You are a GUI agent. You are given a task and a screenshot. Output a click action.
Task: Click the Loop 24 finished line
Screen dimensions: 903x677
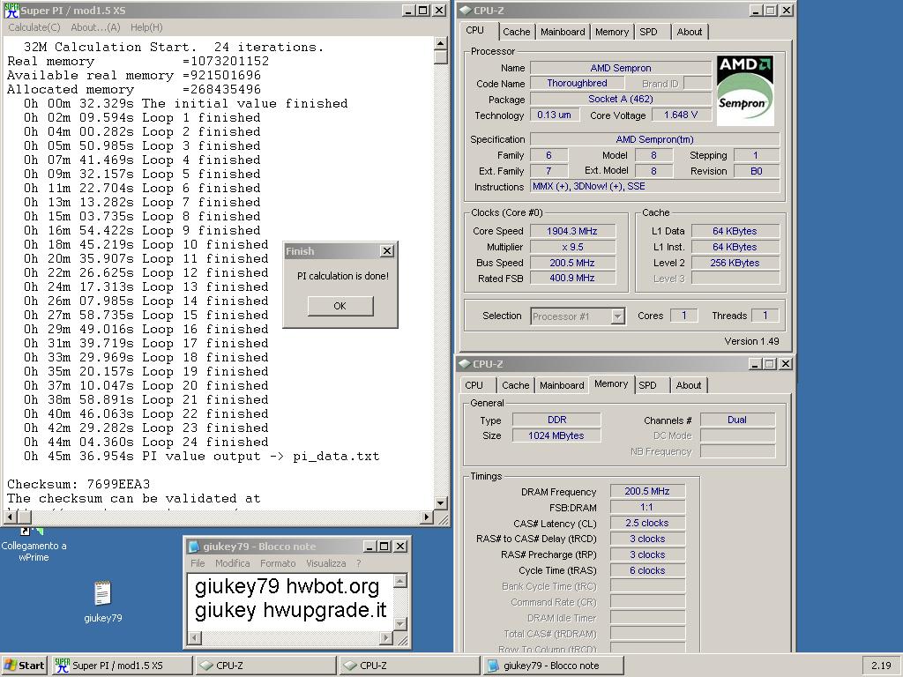[x=146, y=443]
